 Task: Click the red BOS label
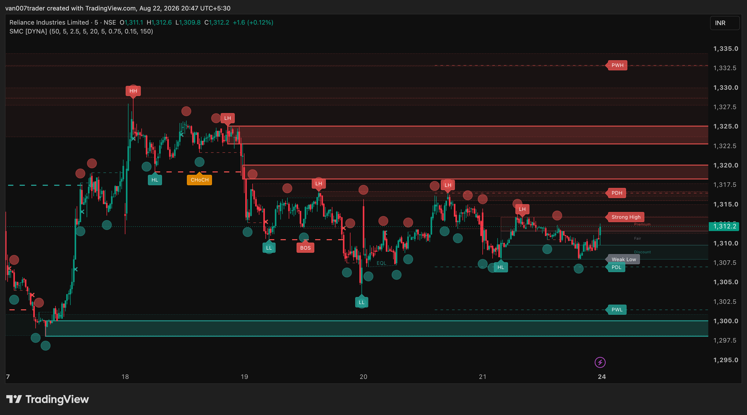[x=305, y=248]
